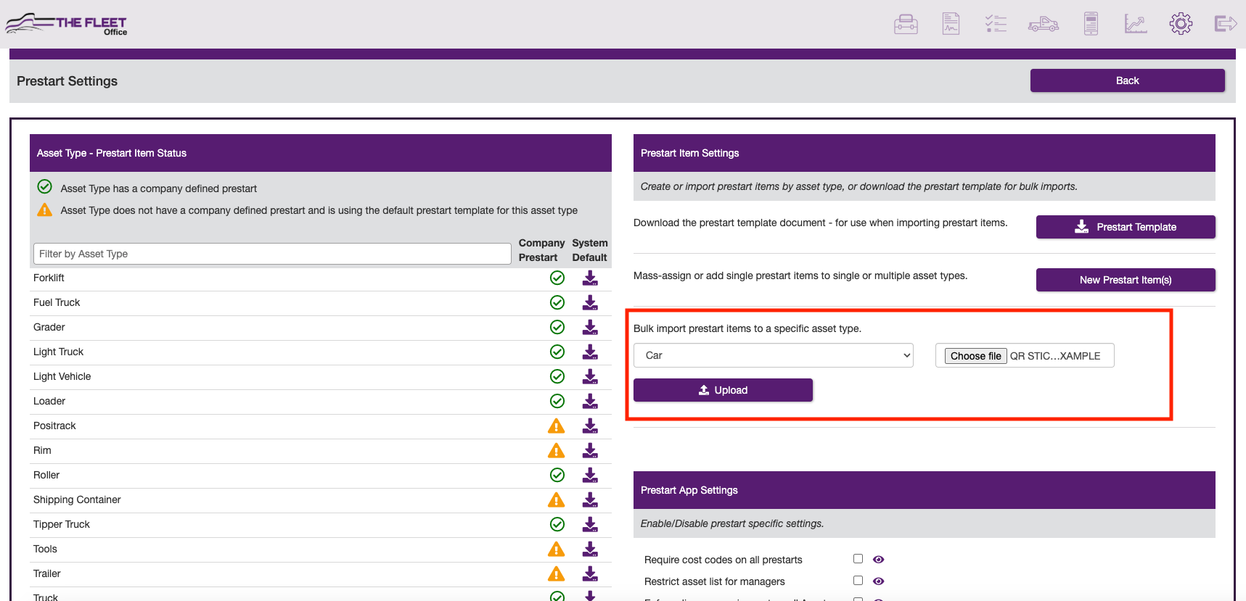Click Forklift company prestart green check
The width and height of the screenshot is (1246, 601).
tap(557, 278)
